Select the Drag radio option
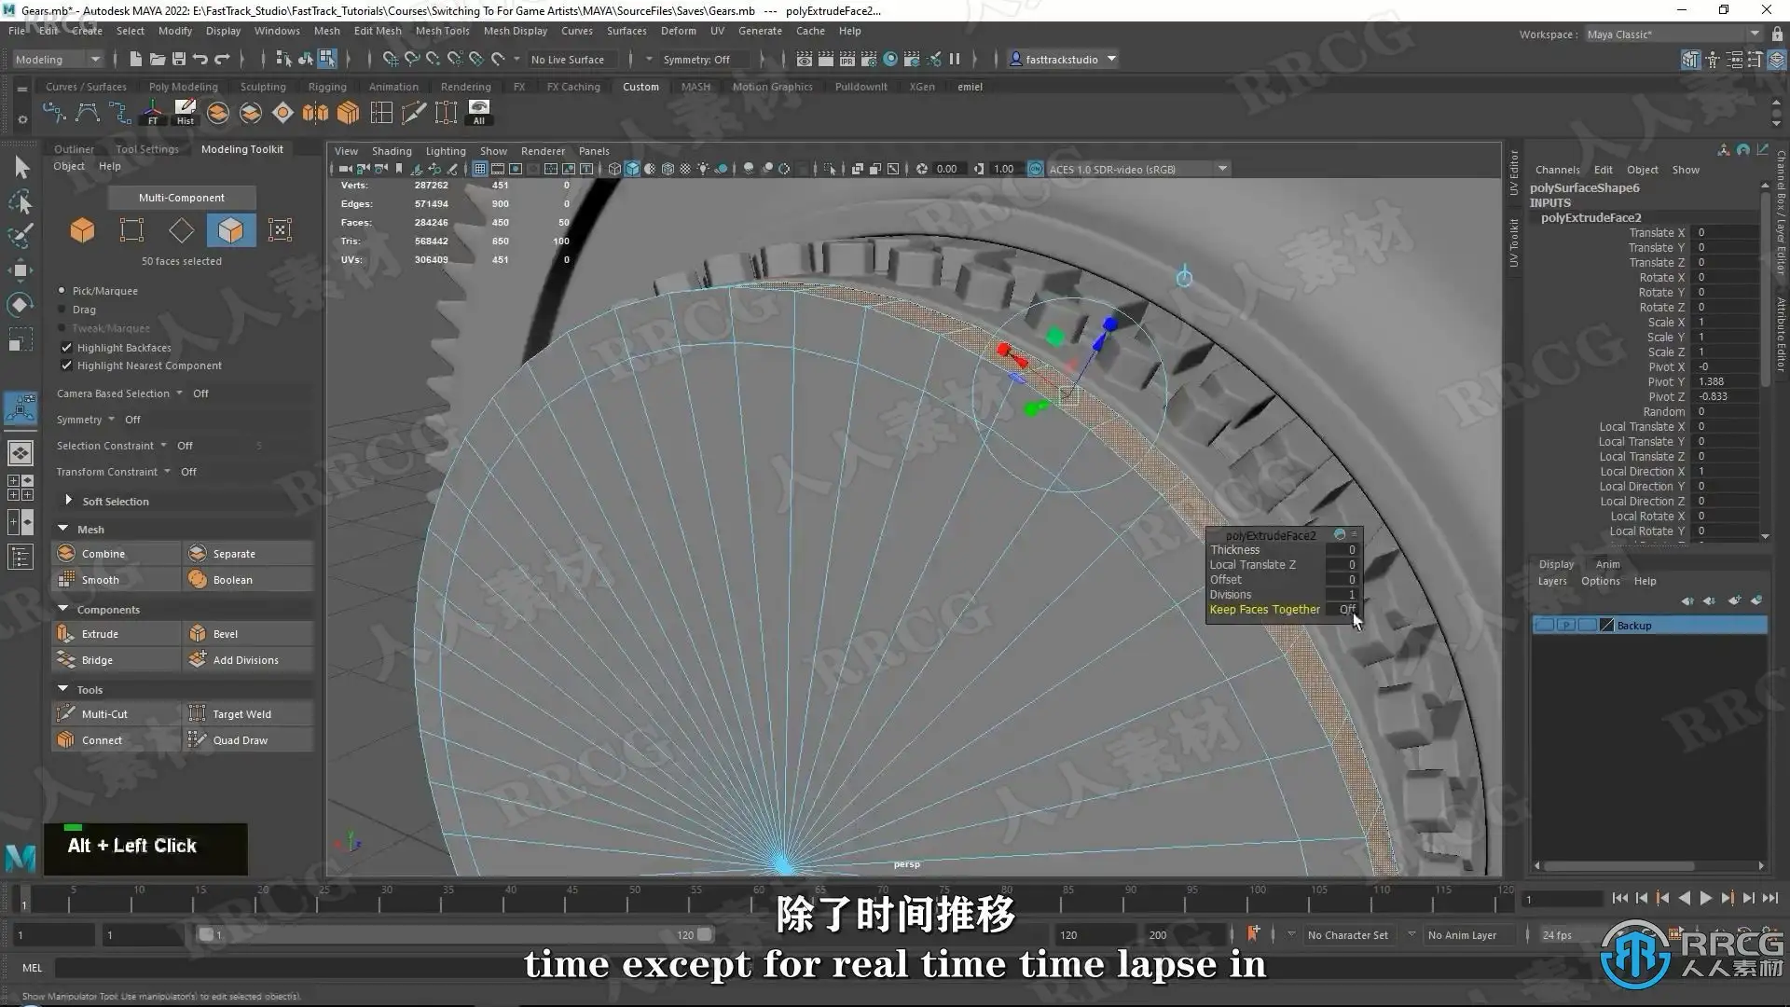1790x1007 pixels. click(62, 310)
